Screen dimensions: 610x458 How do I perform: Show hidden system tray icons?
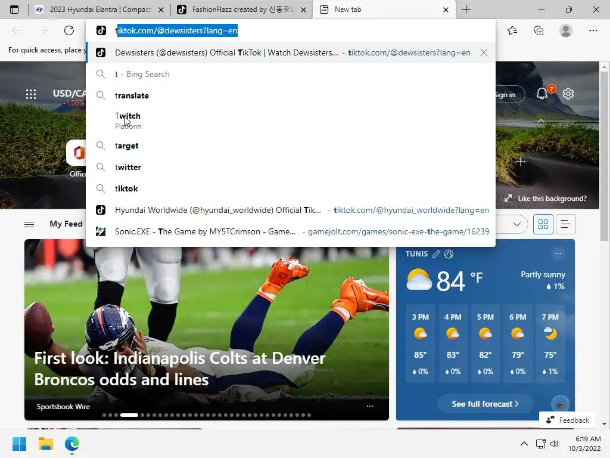524,444
